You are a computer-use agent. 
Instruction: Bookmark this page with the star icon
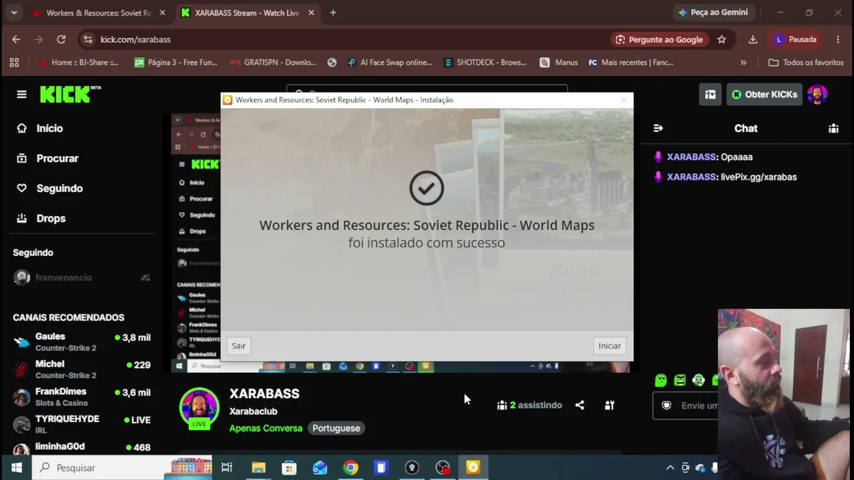click(x=721, y=39)
